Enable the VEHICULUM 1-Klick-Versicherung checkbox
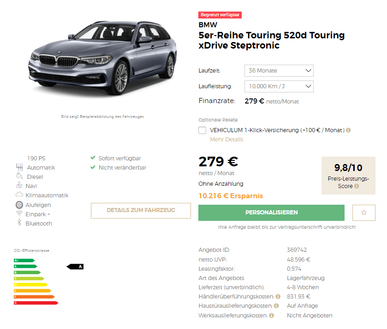Image resolution: width=387 pixels, height=329 pixels. click(202, 130)
